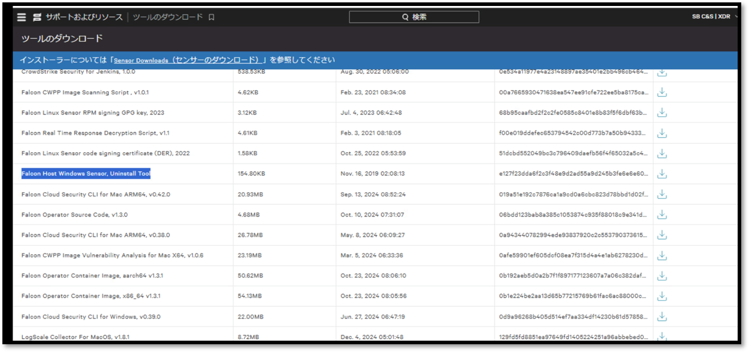Click the Oct. 10, 2024 07:31:07 date cell

coord(372,215)
